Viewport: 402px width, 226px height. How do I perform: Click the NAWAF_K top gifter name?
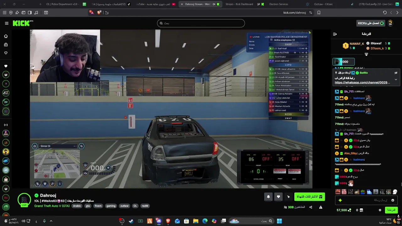[x=357, y=44]
